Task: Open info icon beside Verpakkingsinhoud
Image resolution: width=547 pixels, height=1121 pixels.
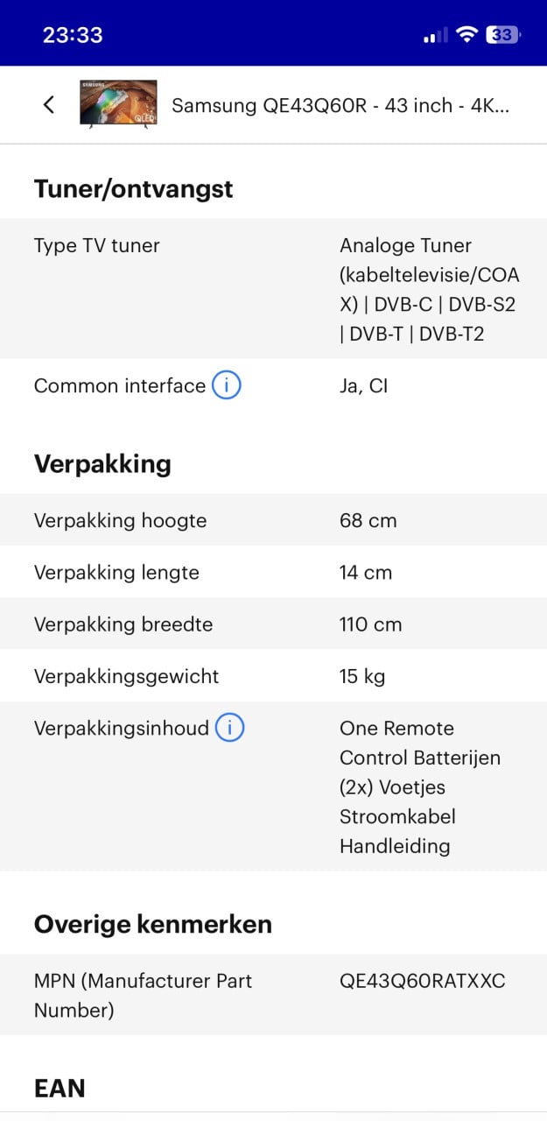Action: point(230,728)
